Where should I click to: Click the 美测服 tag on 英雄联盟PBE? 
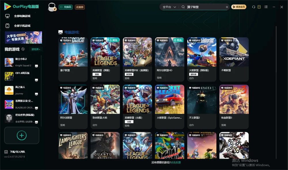pyautogui.click(x=129, y=74)
